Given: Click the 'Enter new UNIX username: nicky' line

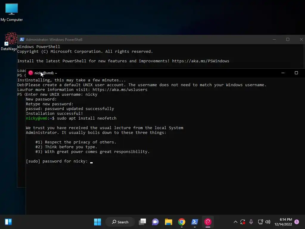Looking at the screenshot, I should pyautogui.click(x=61, y=95).
